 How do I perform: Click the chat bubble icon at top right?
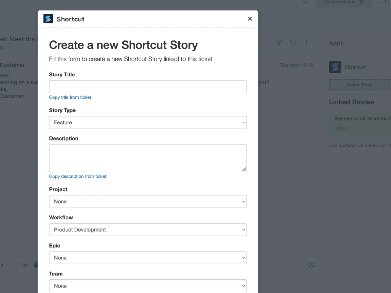[382, 2]
